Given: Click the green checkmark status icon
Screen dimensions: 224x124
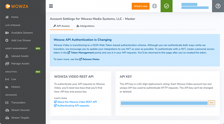Looking at the screenshot, I should tap(166, 6).
